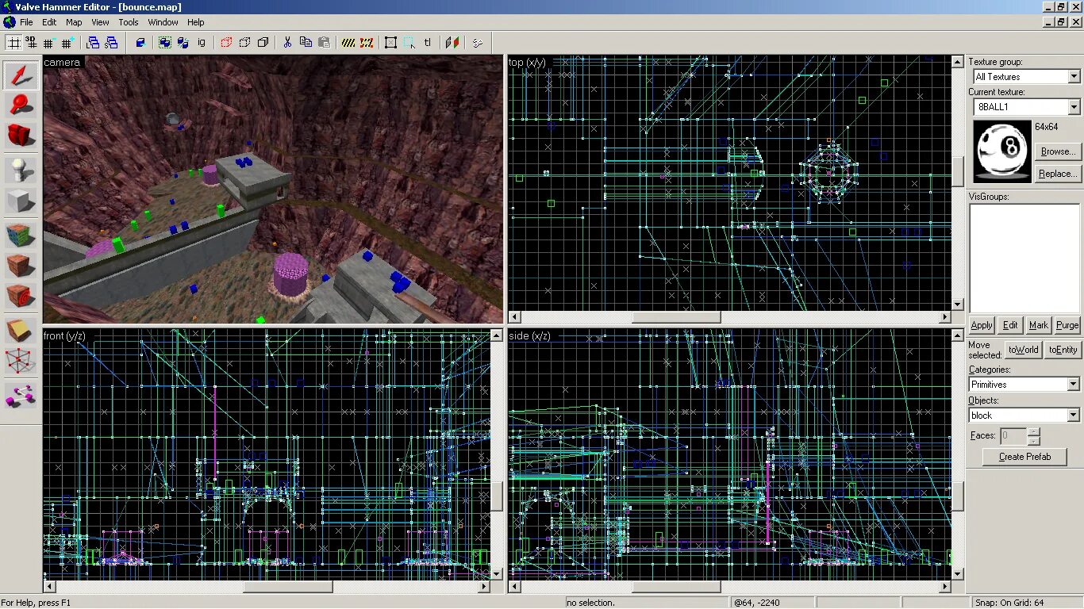Open the Objects block dropdown

point(1074,416)
